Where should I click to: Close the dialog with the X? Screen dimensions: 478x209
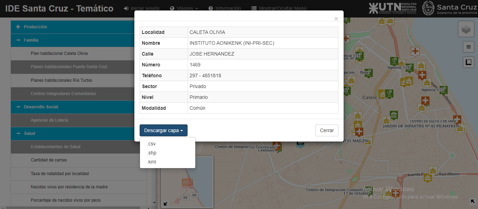(x=336, y=19)
